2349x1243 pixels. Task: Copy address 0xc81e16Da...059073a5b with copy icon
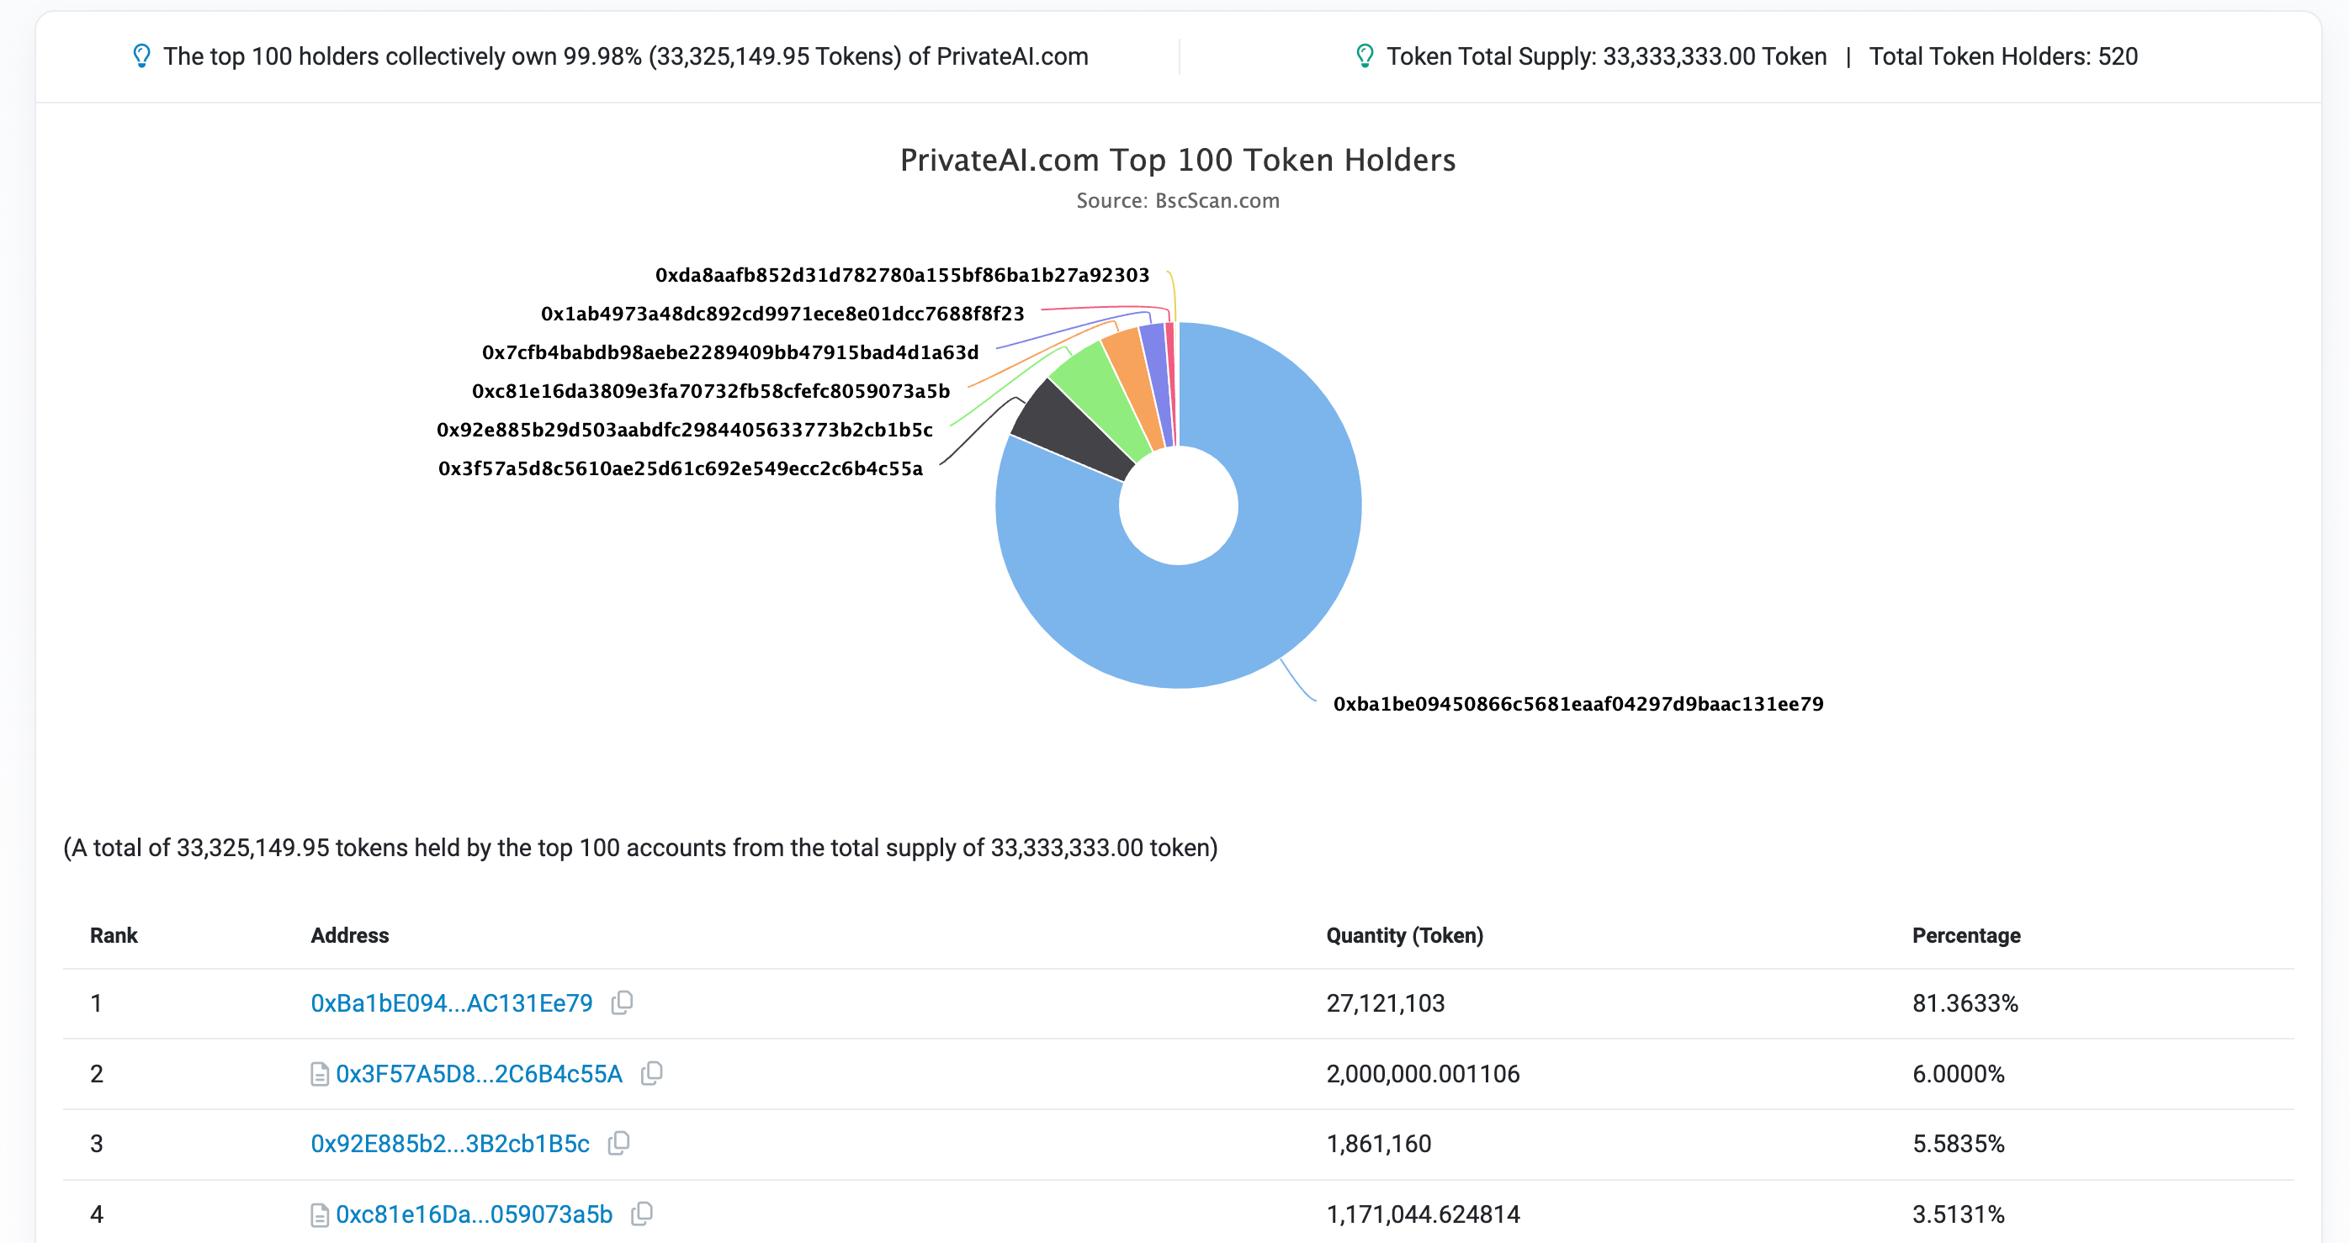[642, 1214]
